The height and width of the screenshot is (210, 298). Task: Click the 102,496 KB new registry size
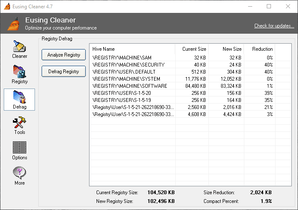(161, 201)
